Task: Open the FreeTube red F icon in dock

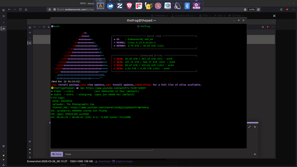Action: click(x=139, y=6)
